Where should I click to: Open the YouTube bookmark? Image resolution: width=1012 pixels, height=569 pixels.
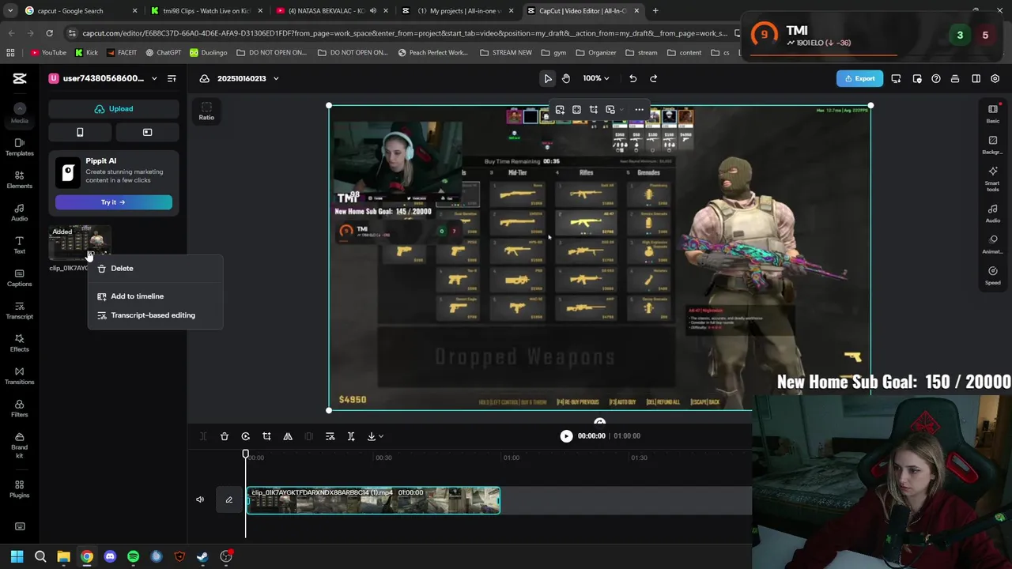pos(48,53)
